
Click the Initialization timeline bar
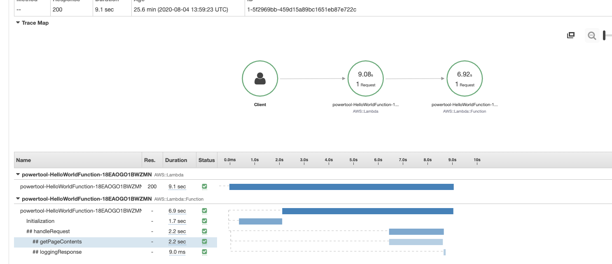[x=260, y=221]
